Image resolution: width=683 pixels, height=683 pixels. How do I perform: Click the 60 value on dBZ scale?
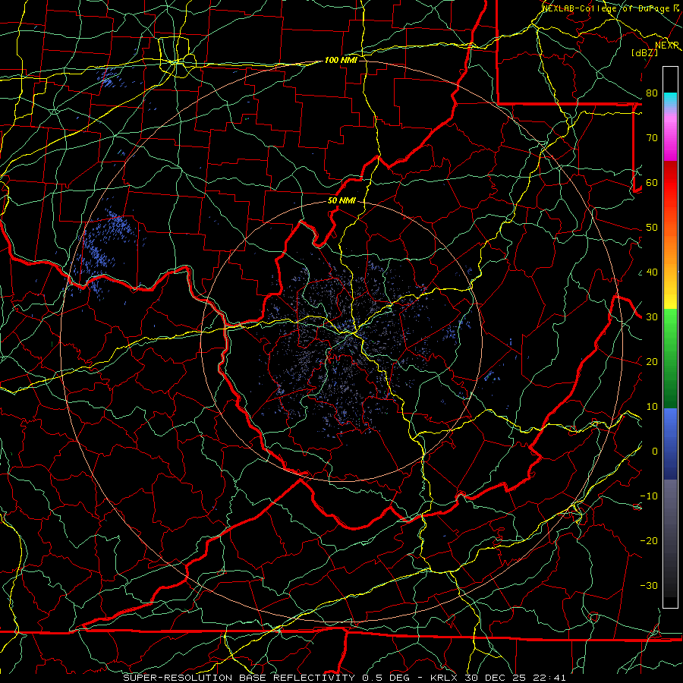(x=652, y=183)
